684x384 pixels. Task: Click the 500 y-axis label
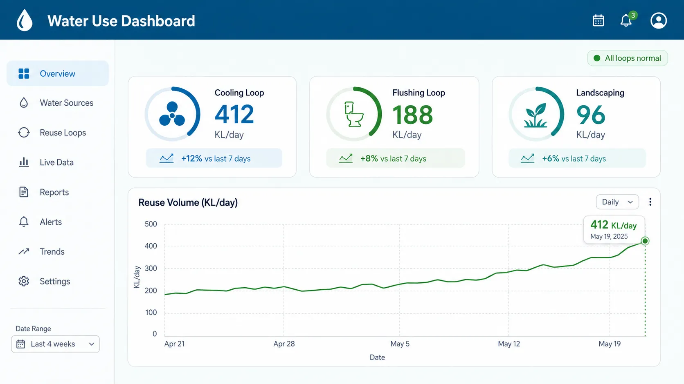151,224
